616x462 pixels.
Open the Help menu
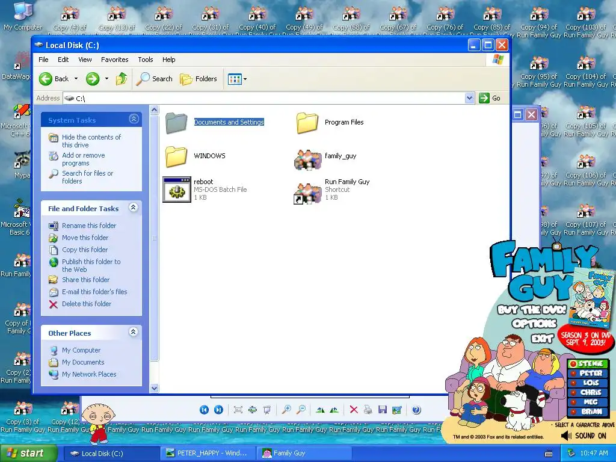[x=169, y=60]
